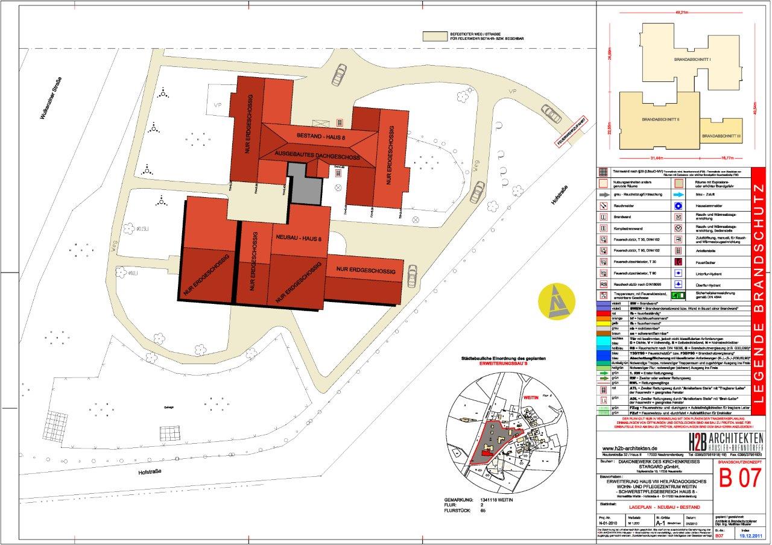Click the Wärmeabzug Bedienstelle circle icon
The image size is (772, 545).
pos(679,228)
